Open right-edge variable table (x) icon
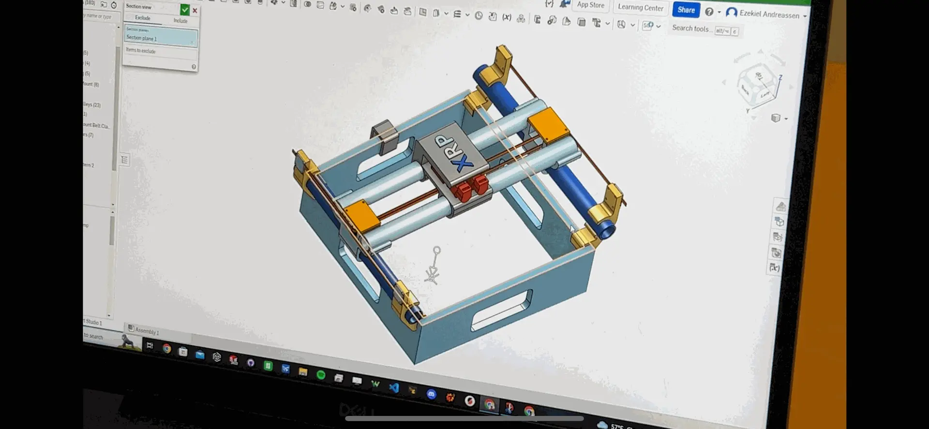 (x=774, y=267)
